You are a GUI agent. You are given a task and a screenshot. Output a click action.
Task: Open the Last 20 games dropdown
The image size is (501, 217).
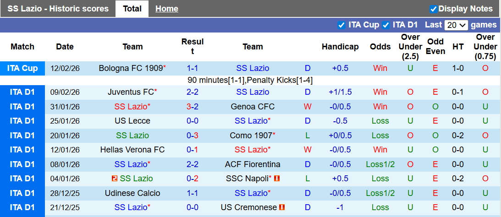coord(456,25)
